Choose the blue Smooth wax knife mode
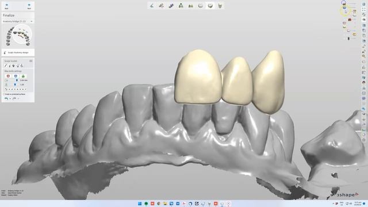Image resolution: width=368 pixels, height=207 pixels. pos(16,76)
